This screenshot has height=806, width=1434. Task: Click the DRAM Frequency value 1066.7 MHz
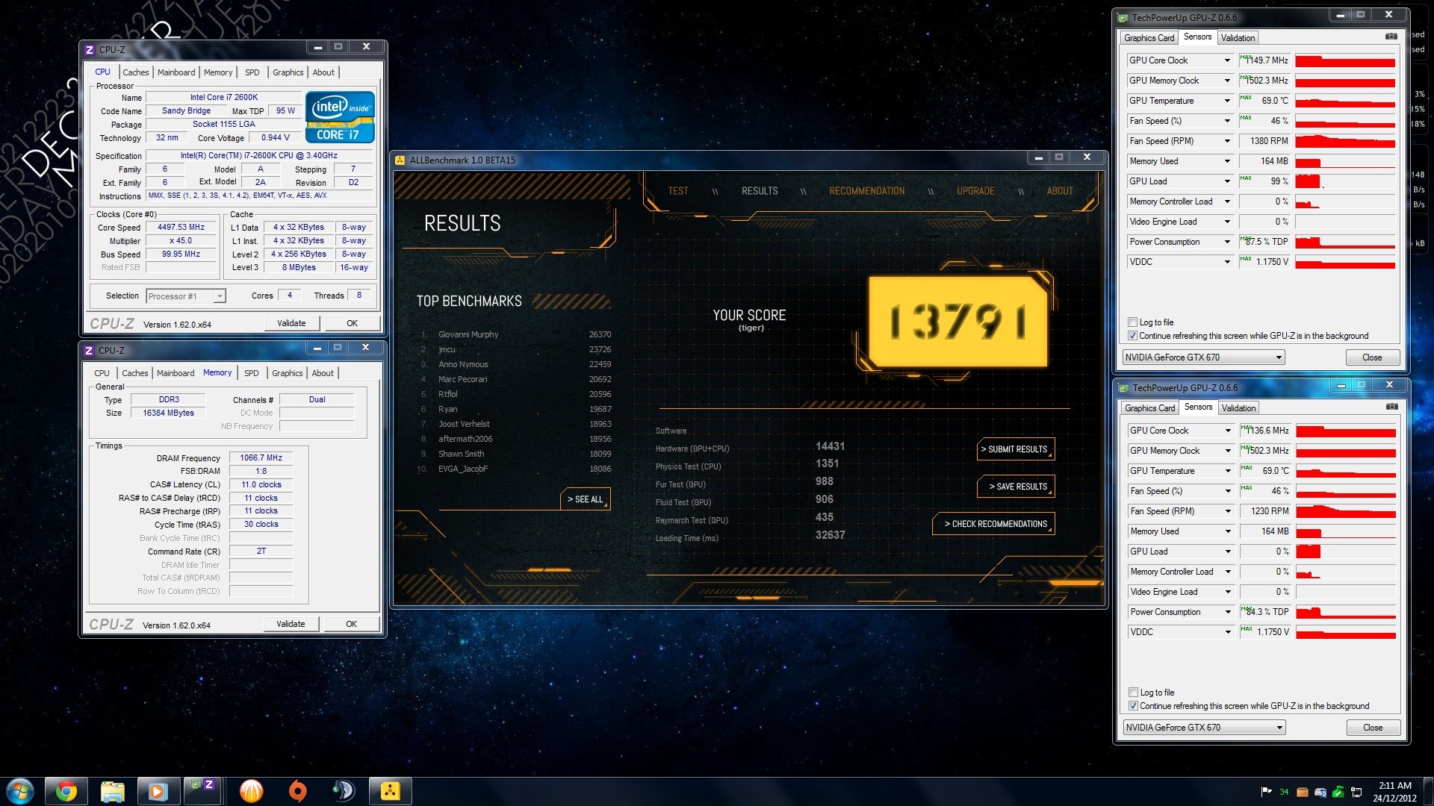261,457
